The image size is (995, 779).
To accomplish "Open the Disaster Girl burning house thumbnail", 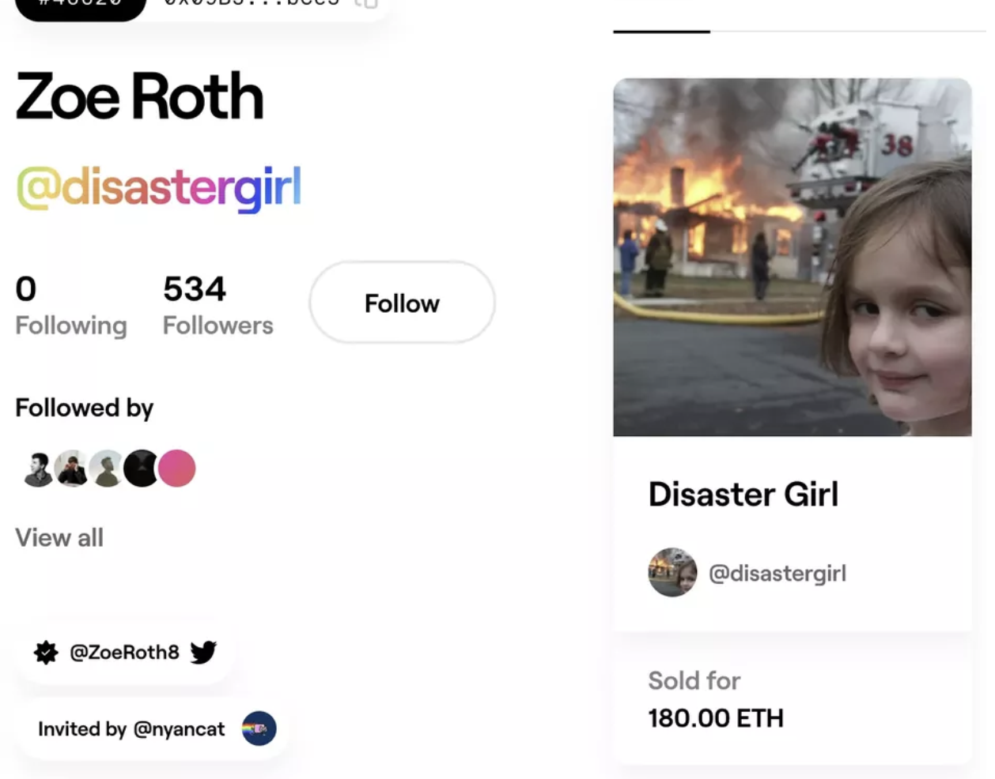I will click(792, 257).
